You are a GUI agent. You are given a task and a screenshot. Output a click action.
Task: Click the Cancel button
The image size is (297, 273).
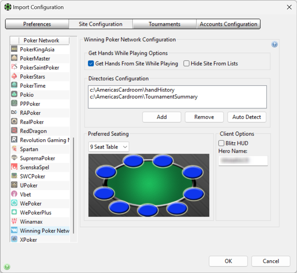[x=271, y=261]
